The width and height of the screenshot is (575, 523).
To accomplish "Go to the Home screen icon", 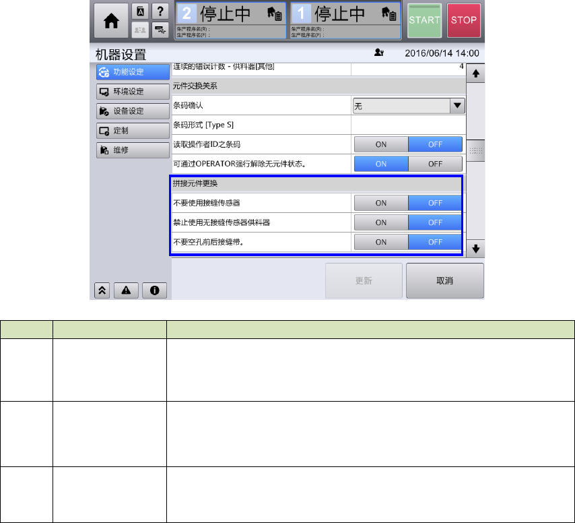I will 111,21.
